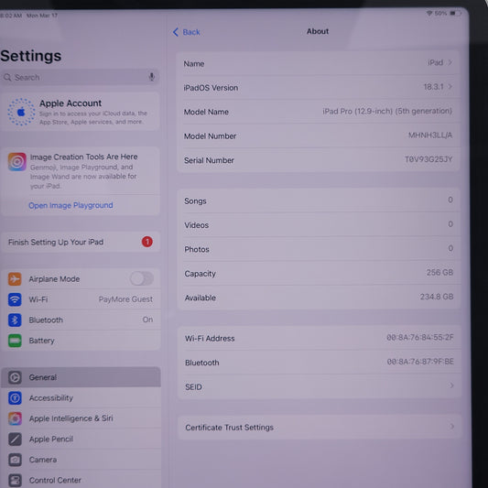Open the Wi-Fi PayMore Guest row
The width and height of the screenshot is (488, 488).
point(81,299)
